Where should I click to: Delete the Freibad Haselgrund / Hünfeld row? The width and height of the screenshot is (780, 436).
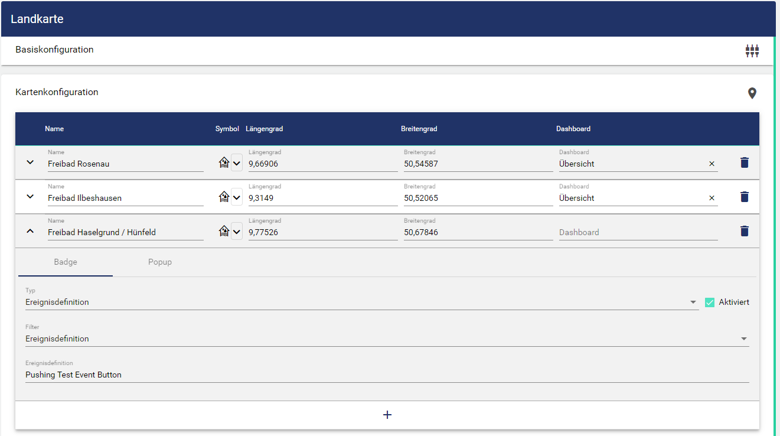744,231
